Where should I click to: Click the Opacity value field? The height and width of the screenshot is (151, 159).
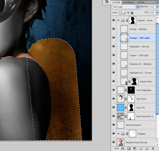152,7
